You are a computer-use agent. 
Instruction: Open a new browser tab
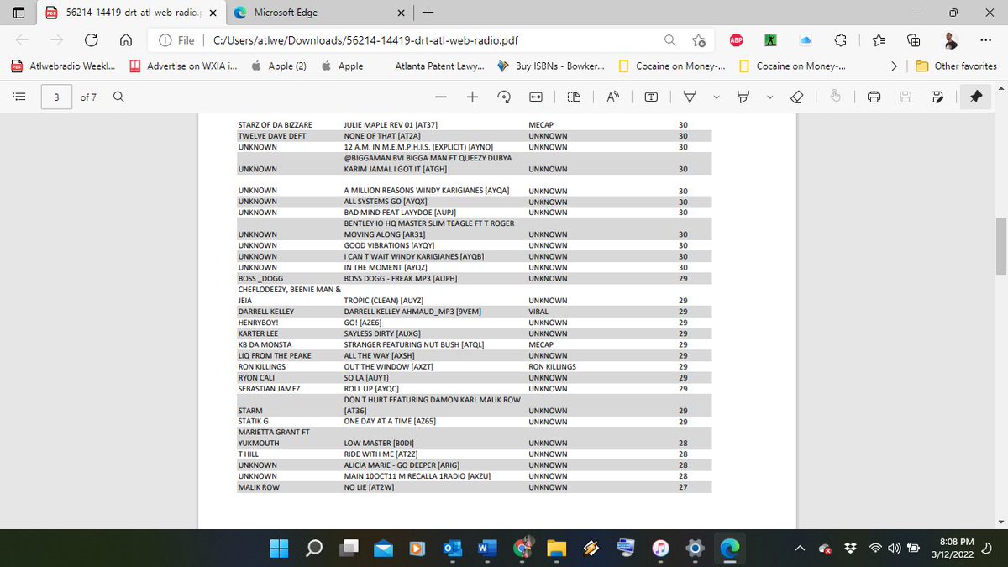429,13
